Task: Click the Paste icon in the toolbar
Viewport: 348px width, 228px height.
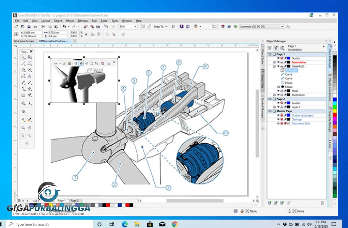Action: (x=56, y=27)
